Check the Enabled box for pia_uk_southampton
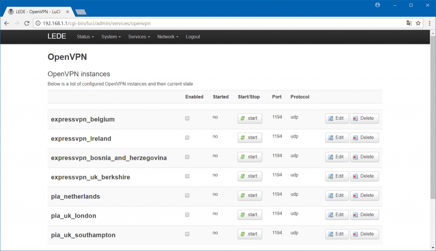The width and height of the screenshot is (436, 251). (x=187, y=234)
